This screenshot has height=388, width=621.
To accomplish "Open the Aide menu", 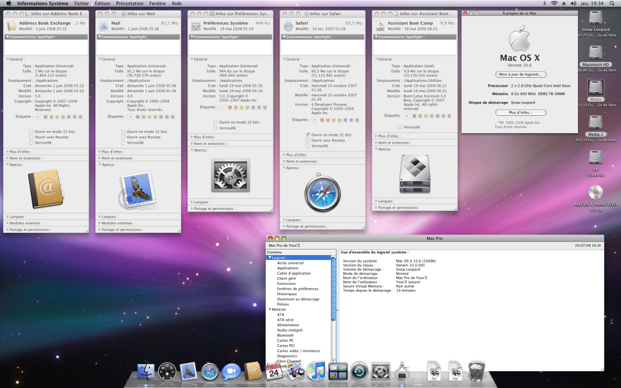I will [176, 4].
